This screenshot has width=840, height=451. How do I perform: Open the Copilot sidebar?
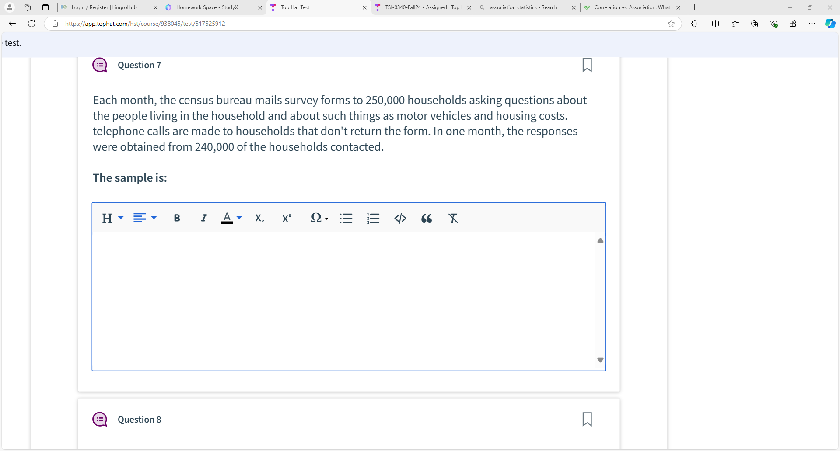830,24
